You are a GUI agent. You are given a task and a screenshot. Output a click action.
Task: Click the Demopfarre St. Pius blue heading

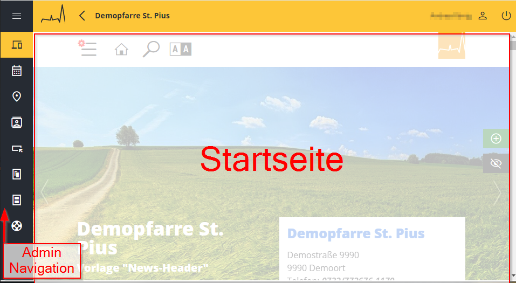(x=356, y=233)
